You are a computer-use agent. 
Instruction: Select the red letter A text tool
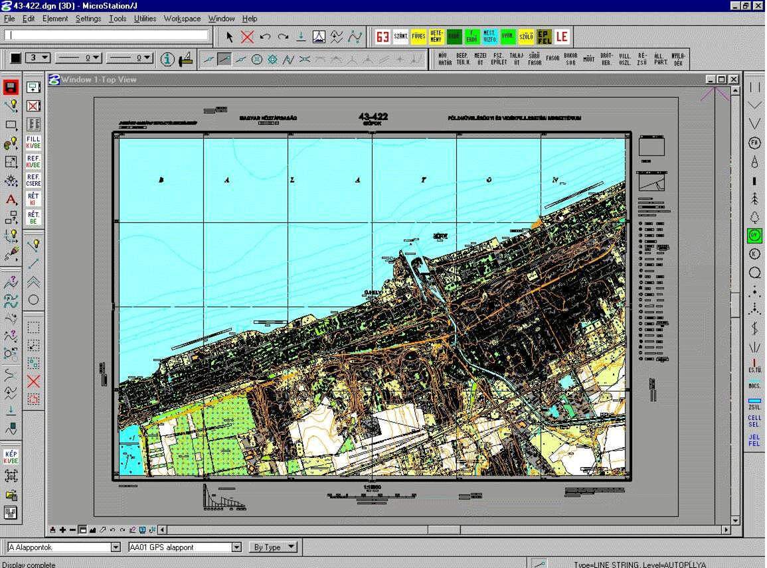(x=11, y=199)
